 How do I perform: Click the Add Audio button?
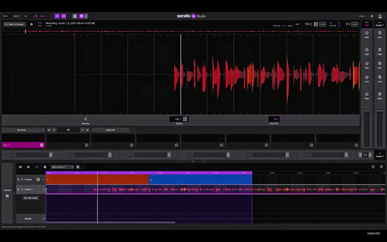[31, 198]
